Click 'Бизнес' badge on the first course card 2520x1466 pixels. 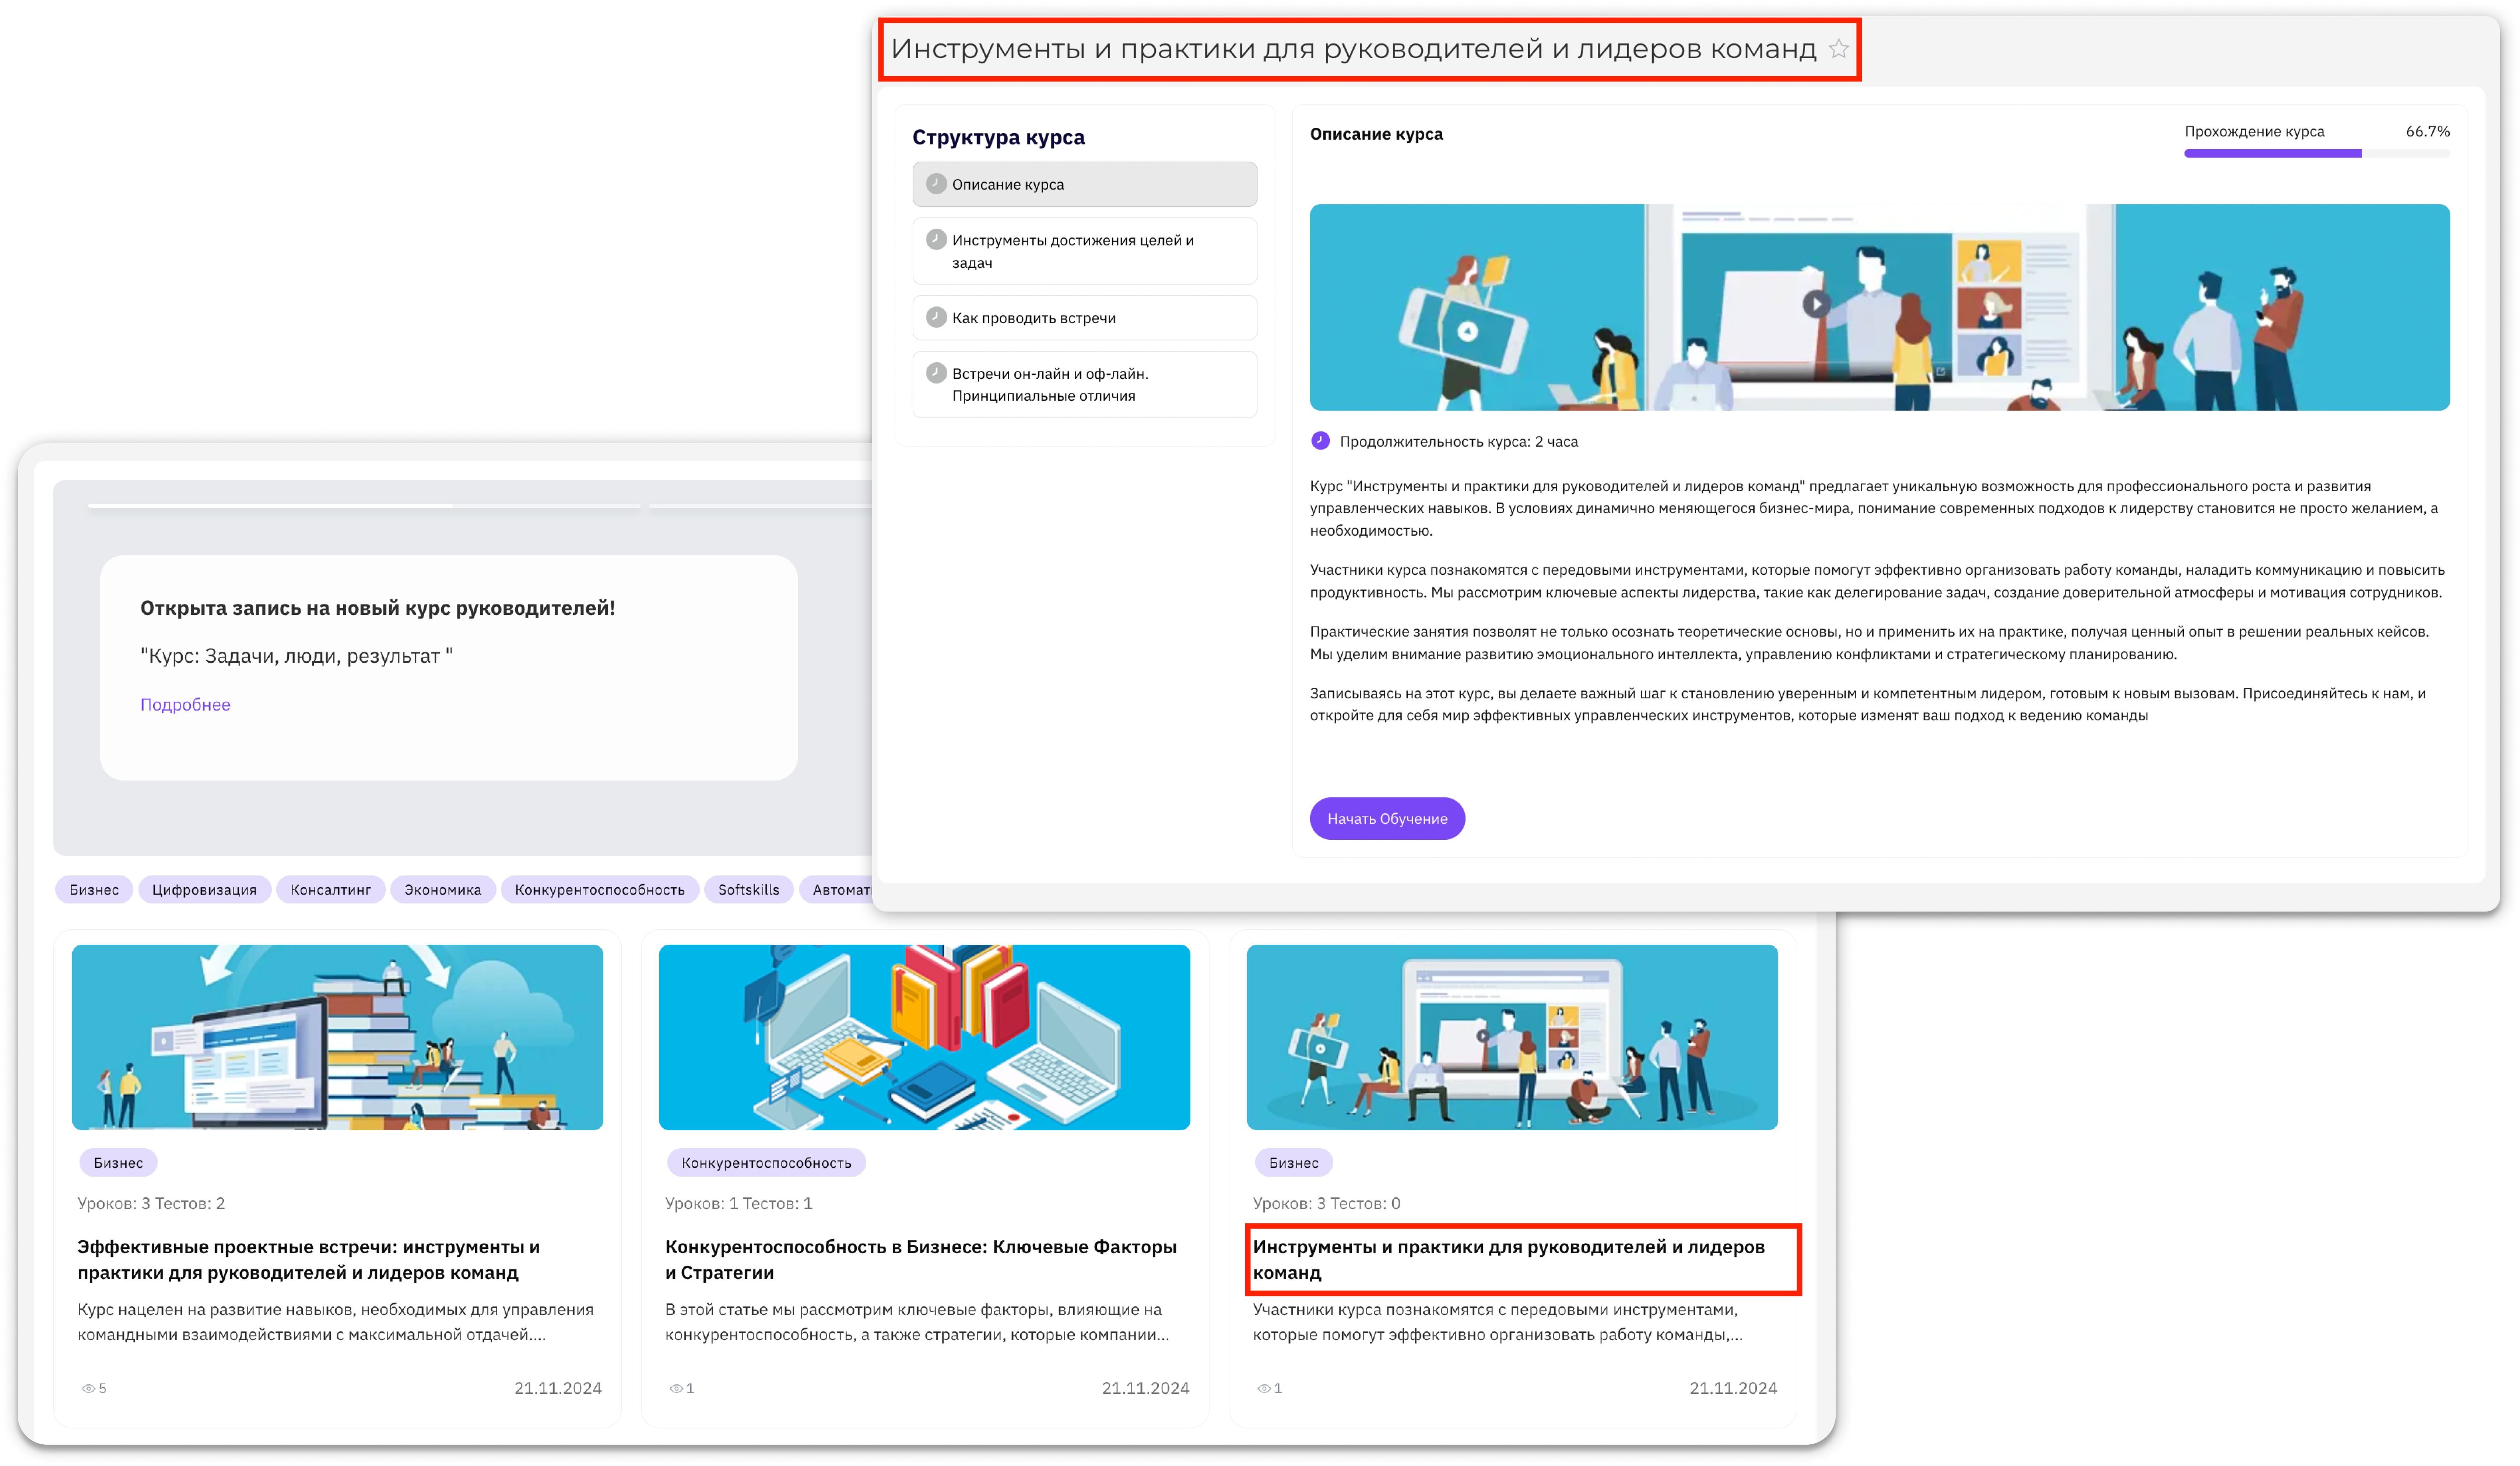(x=118, y=1162)
